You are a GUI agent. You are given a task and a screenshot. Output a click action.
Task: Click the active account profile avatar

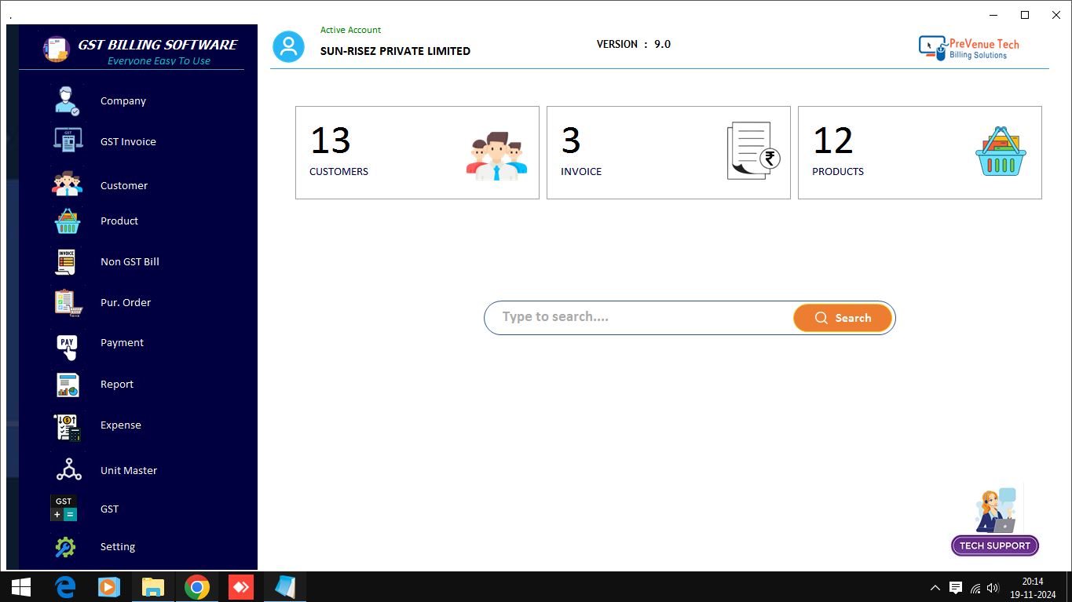(x=288, y=47)
